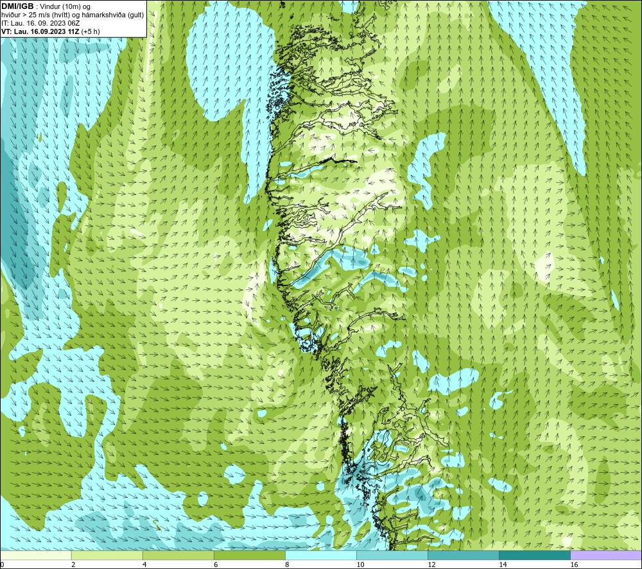This screenshot has width=642, height=569.
Task: Click the legend label "0"
Action: (x=3, y=565)
